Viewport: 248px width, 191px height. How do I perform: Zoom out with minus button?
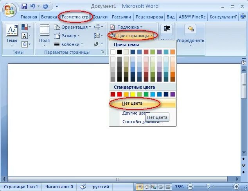190,187
